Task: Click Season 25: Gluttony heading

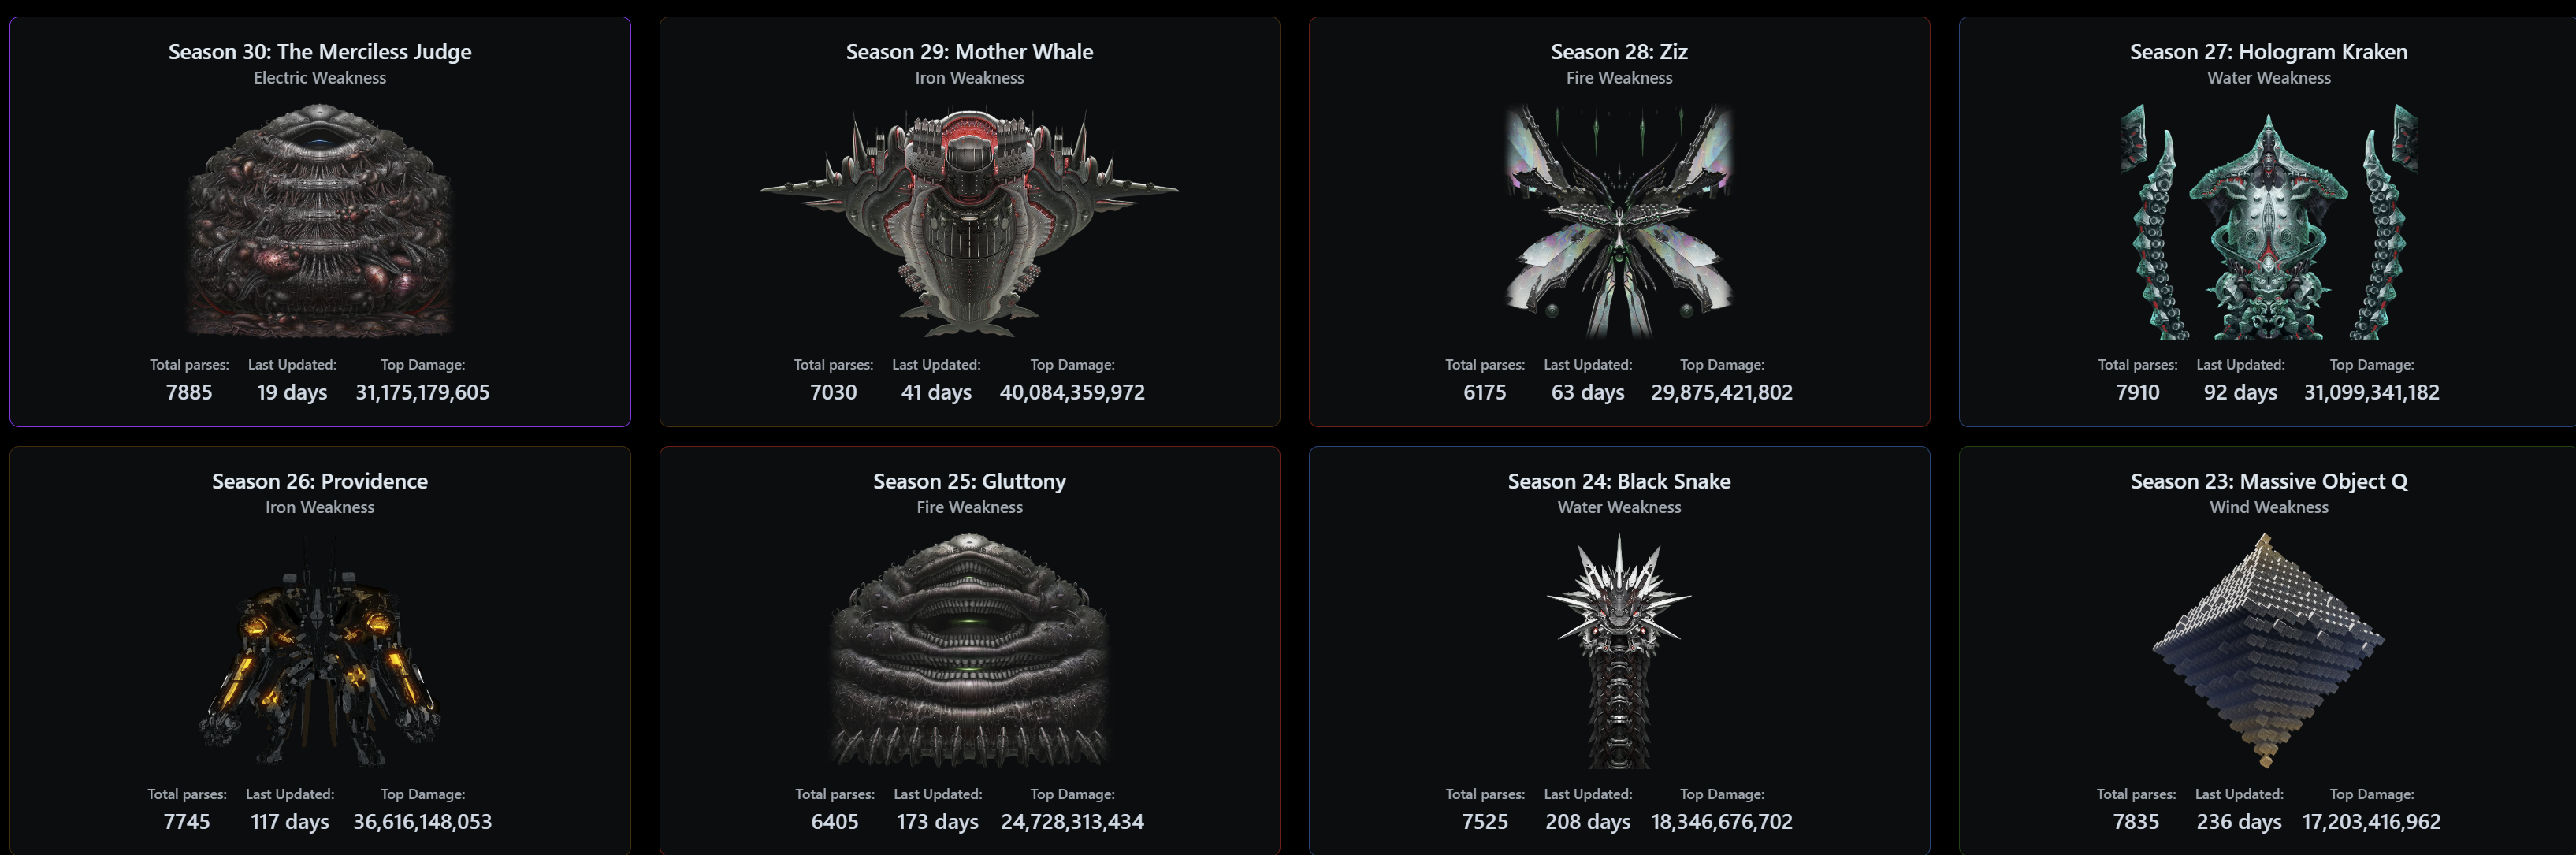Action: tap(969, 481)
